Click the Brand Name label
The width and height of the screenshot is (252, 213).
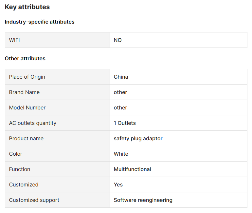point(24,92)
